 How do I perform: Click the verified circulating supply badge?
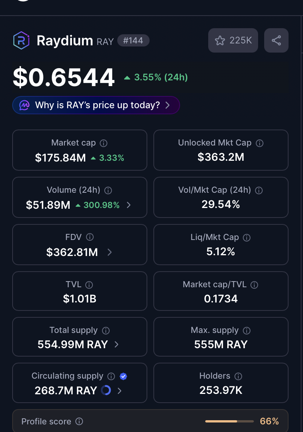(x=123, y=376)
